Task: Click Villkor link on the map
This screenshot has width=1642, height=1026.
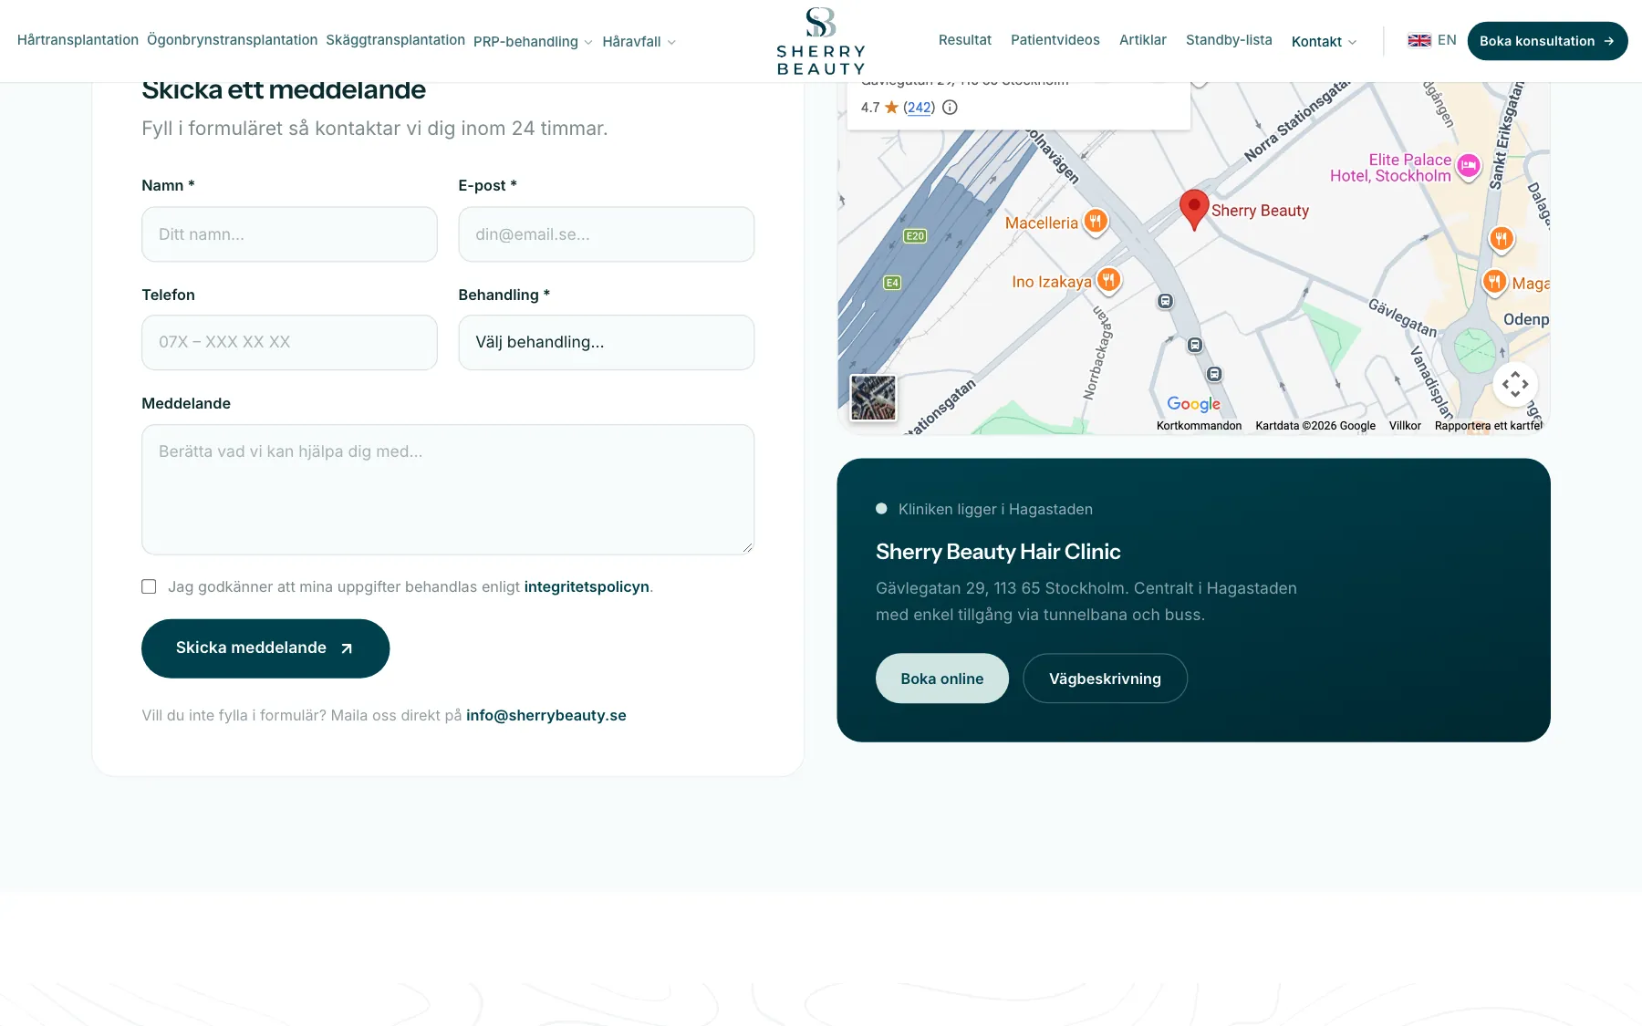Action: 1405,426
